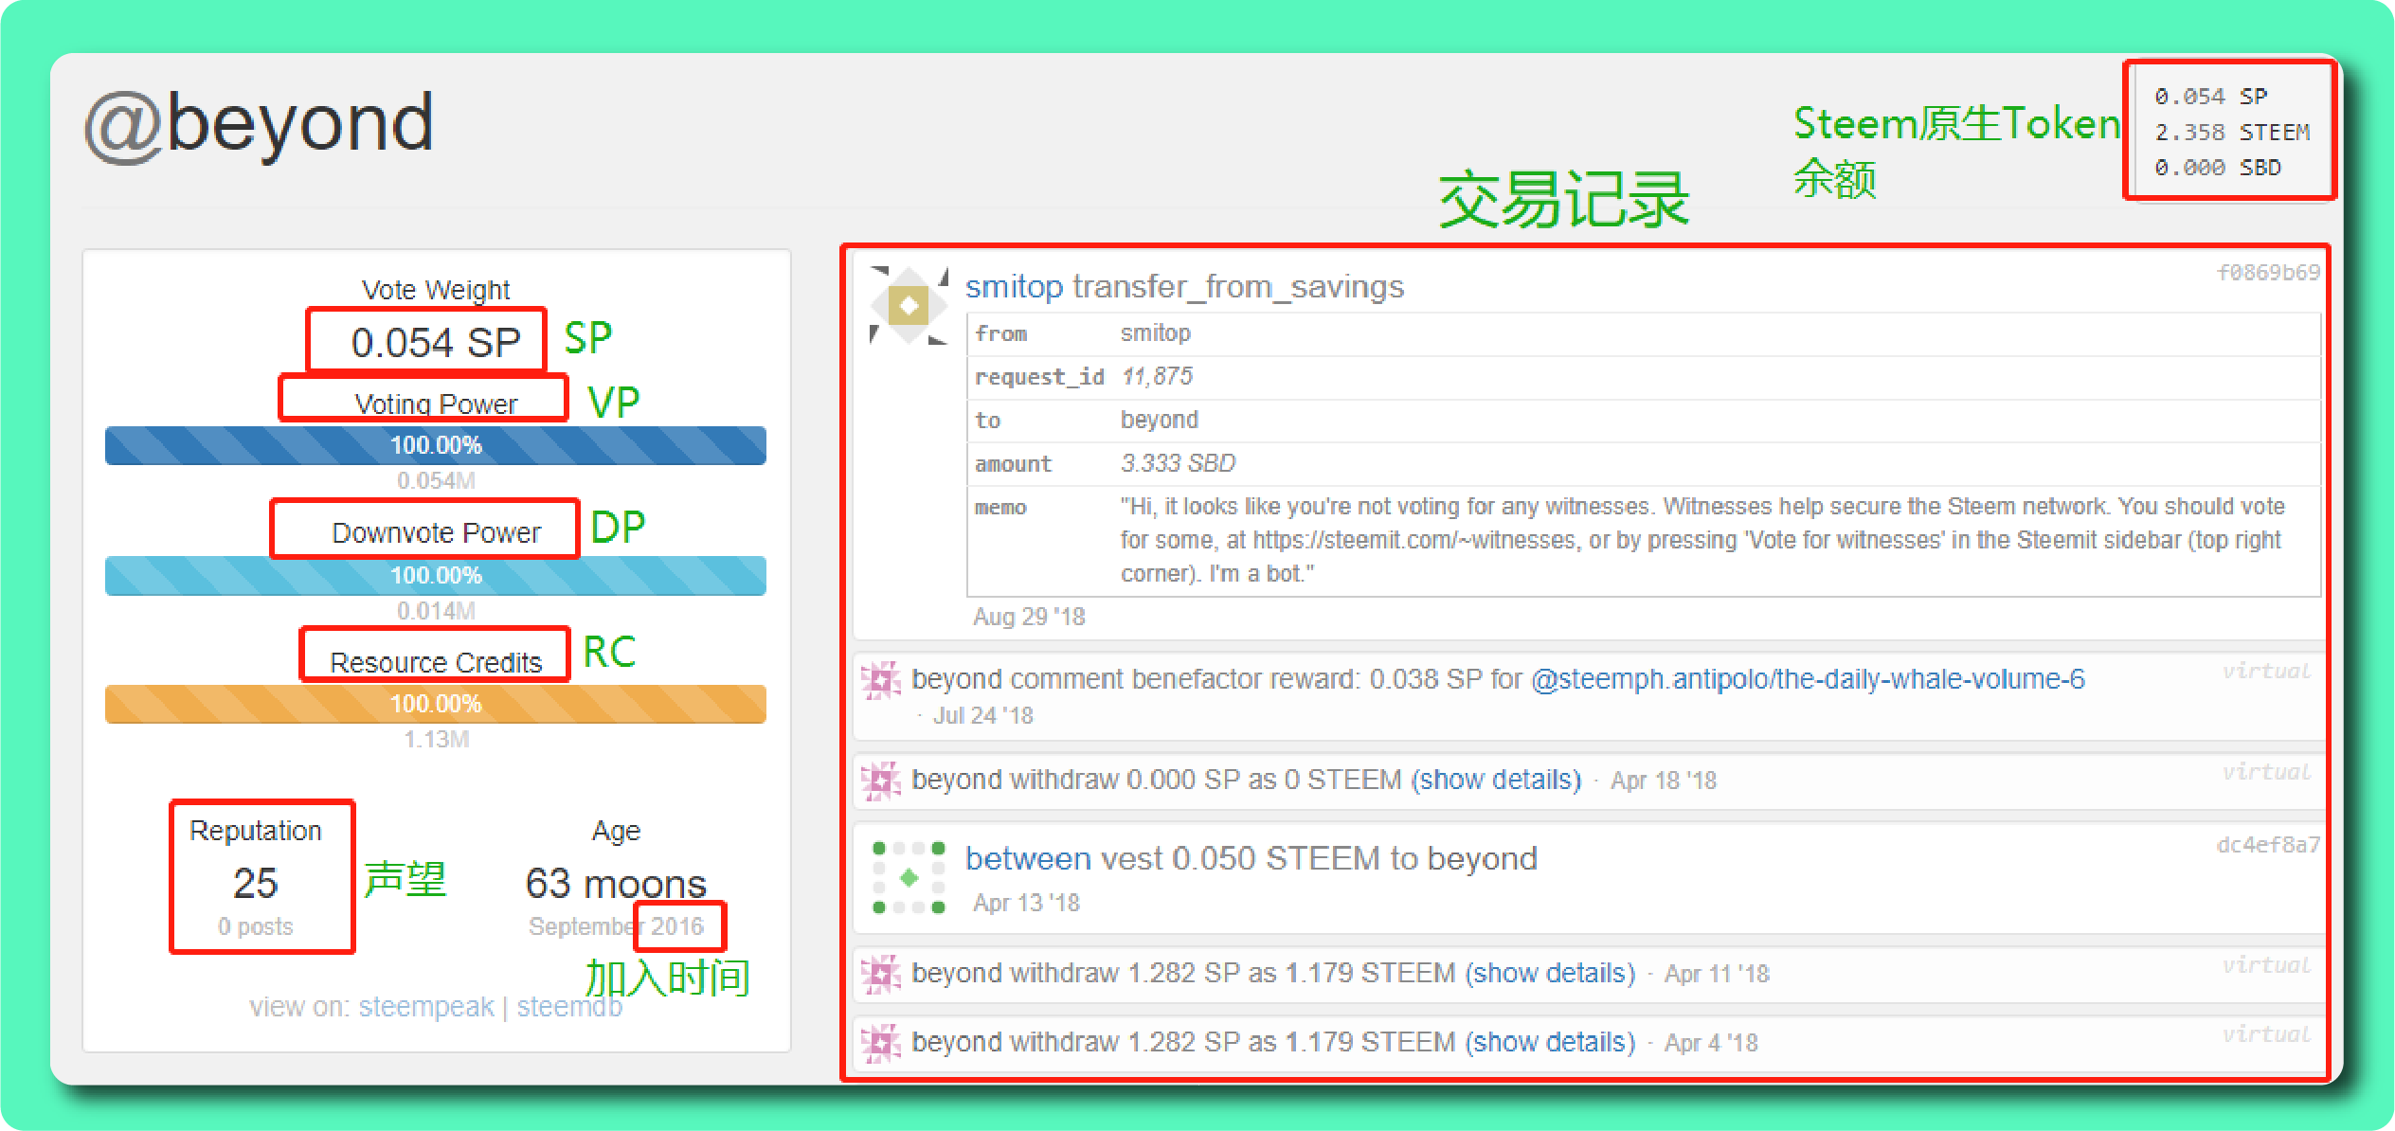
Task: Open the between account link
Action: tap(1028, 858)
